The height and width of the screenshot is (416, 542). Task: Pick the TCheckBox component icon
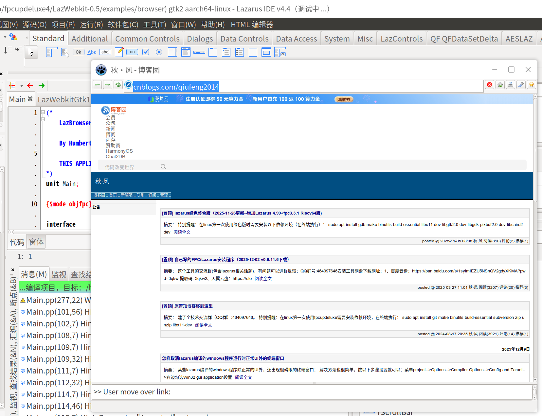146,52
